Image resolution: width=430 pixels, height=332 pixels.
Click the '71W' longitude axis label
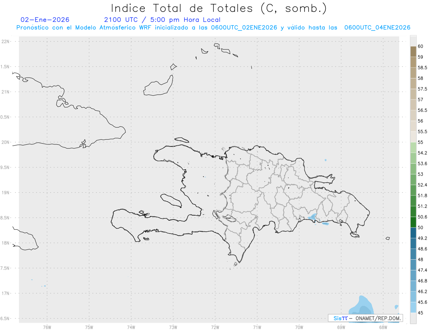pos(257,327)
